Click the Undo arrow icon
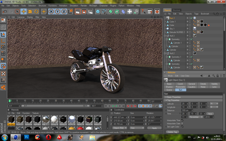The image size is (226, 141). 5,12
